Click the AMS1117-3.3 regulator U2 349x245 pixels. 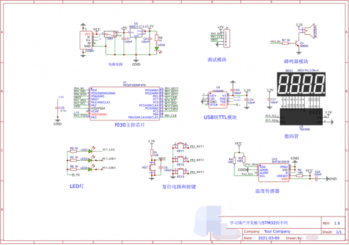coord(136,33)
